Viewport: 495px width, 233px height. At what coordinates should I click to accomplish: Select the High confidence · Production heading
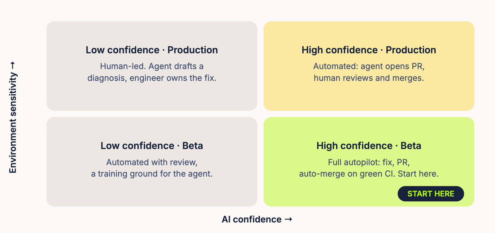click(x=369, y=50)
